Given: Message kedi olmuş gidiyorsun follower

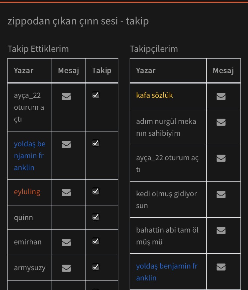Looking at the screenshot, I should click(x=221, y=195).
